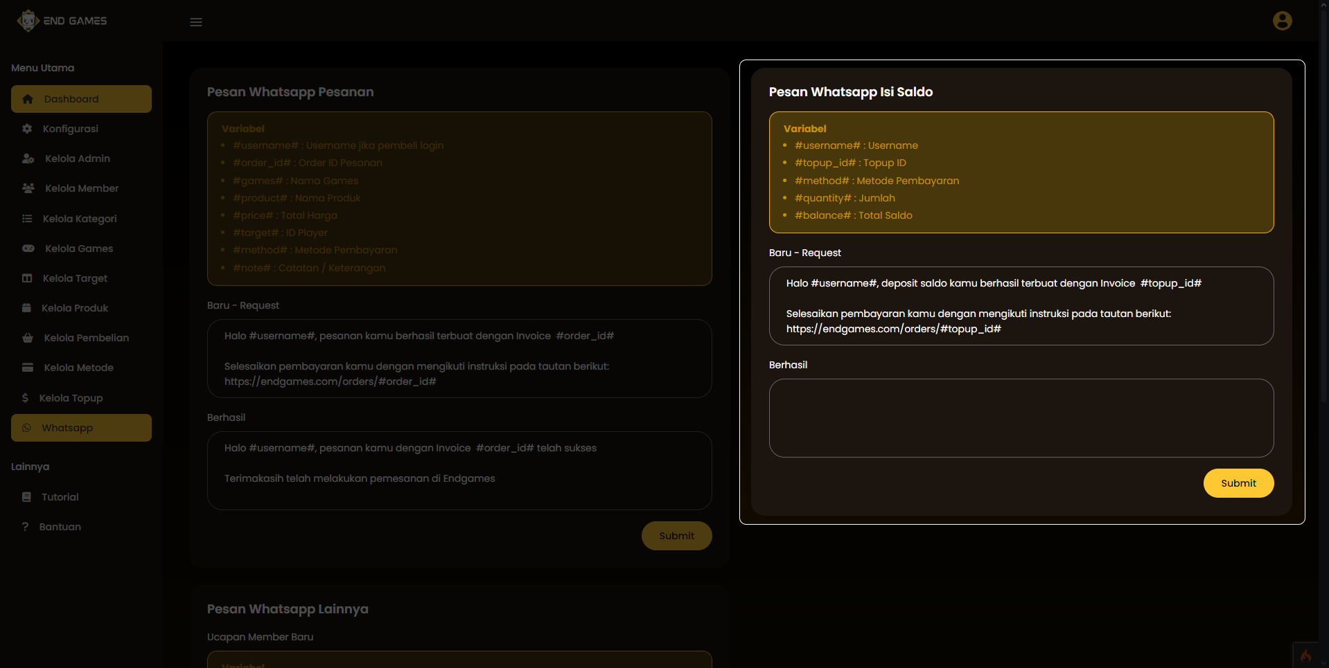Open Kelola Pembelian label
Image resolution: width=1329 pixels, height=668 pixels.
click(87, 338)
